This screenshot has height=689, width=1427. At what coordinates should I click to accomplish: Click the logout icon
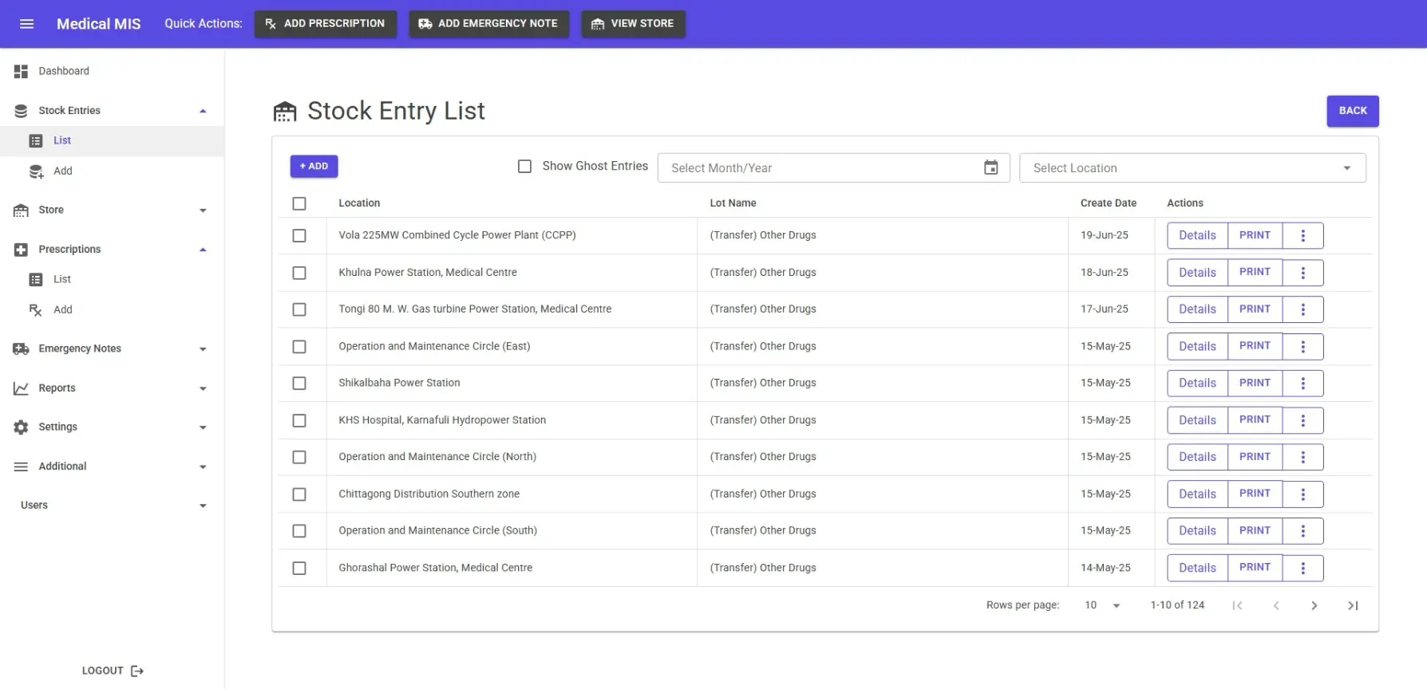tap(137, 671)
